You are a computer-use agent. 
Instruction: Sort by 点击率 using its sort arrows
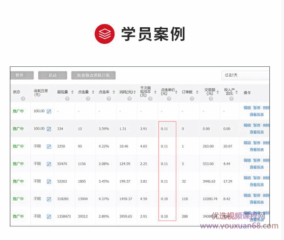click(114, 92)
